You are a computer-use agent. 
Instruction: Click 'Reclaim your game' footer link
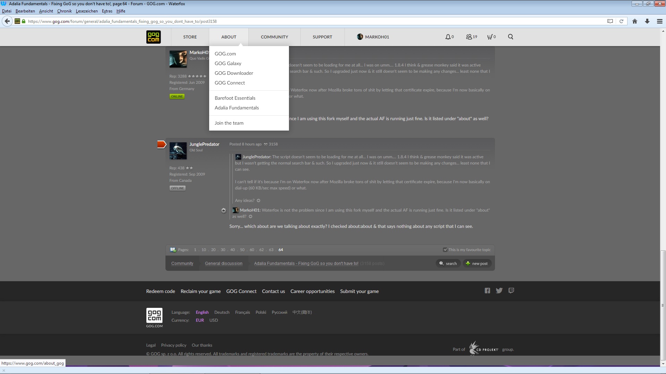pyautogui.click(x=200, y=291)
